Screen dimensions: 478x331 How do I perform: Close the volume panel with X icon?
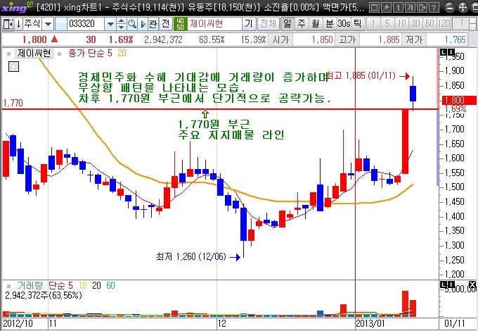click(472, 285)
